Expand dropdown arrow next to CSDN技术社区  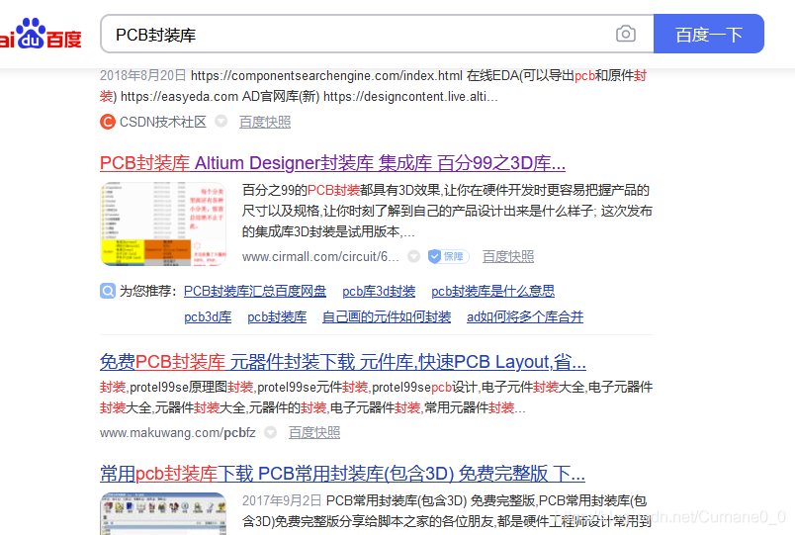click(x=221, y=122)
